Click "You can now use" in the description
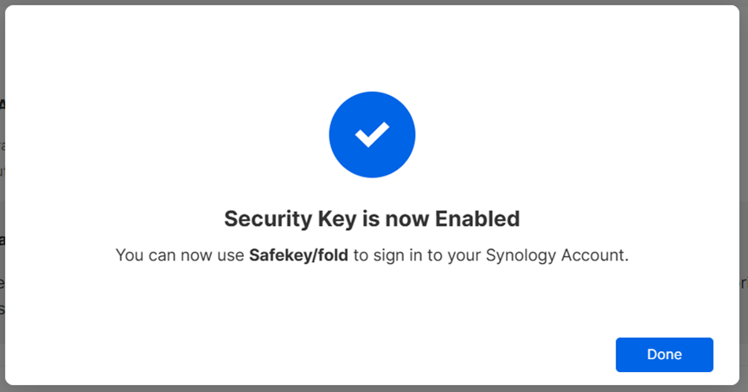This screenshot has width=748, height=392. [x=180, y=256]
